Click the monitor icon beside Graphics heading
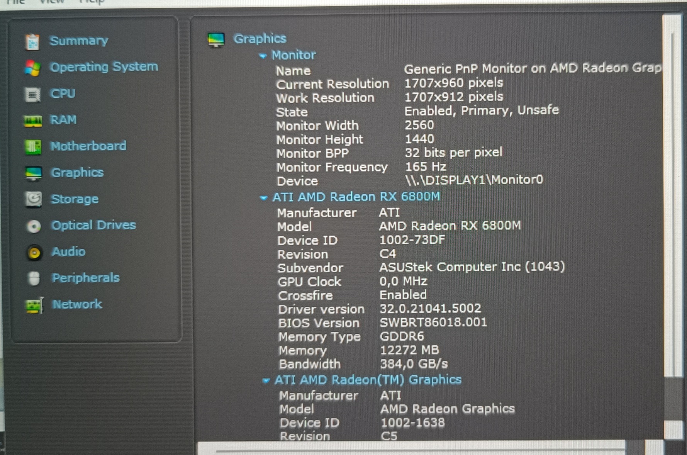 (216, 40)
